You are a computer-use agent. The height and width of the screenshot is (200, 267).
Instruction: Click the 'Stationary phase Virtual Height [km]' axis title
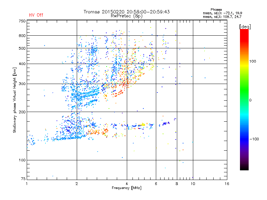point(15,100)
